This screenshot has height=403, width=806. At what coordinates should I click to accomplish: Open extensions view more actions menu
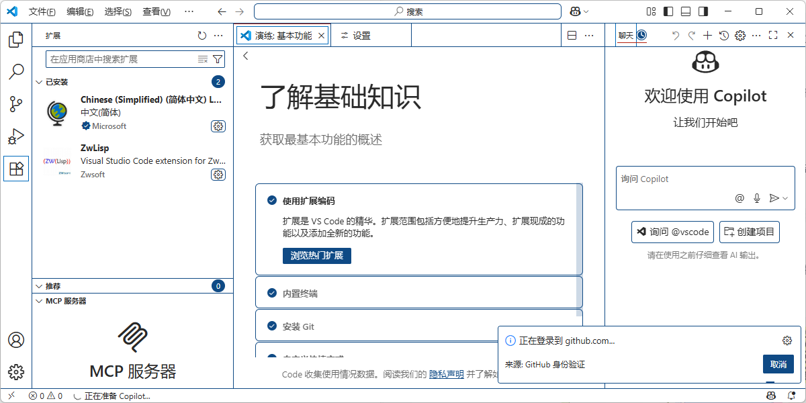point(218,36)
